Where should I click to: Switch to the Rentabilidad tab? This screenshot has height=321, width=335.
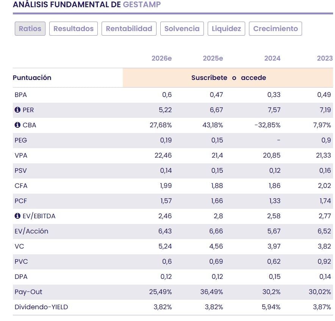point(129,29)
